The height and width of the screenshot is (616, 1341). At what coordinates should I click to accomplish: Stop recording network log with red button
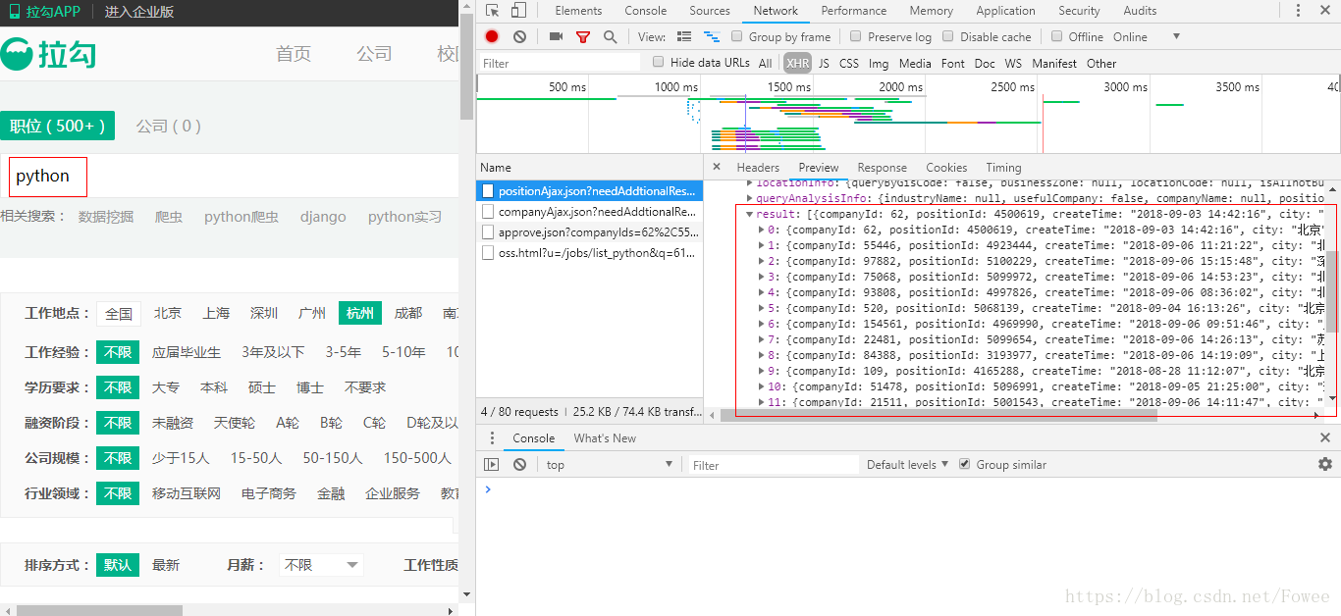click(492, 36)
